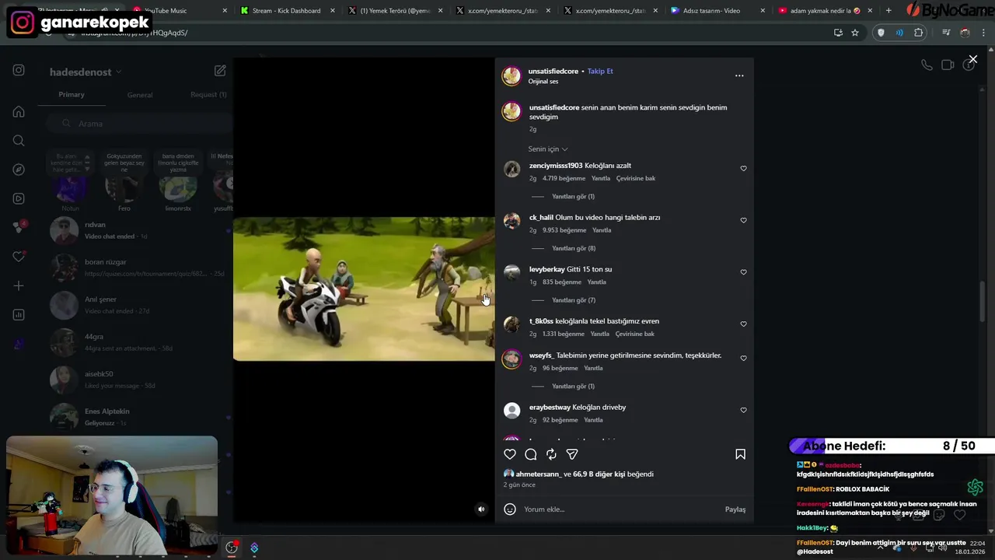Click 'Çevirisine bak' under t_8k0ss's comment
This screenshot has width=995, height=560.
pos(635,334)
